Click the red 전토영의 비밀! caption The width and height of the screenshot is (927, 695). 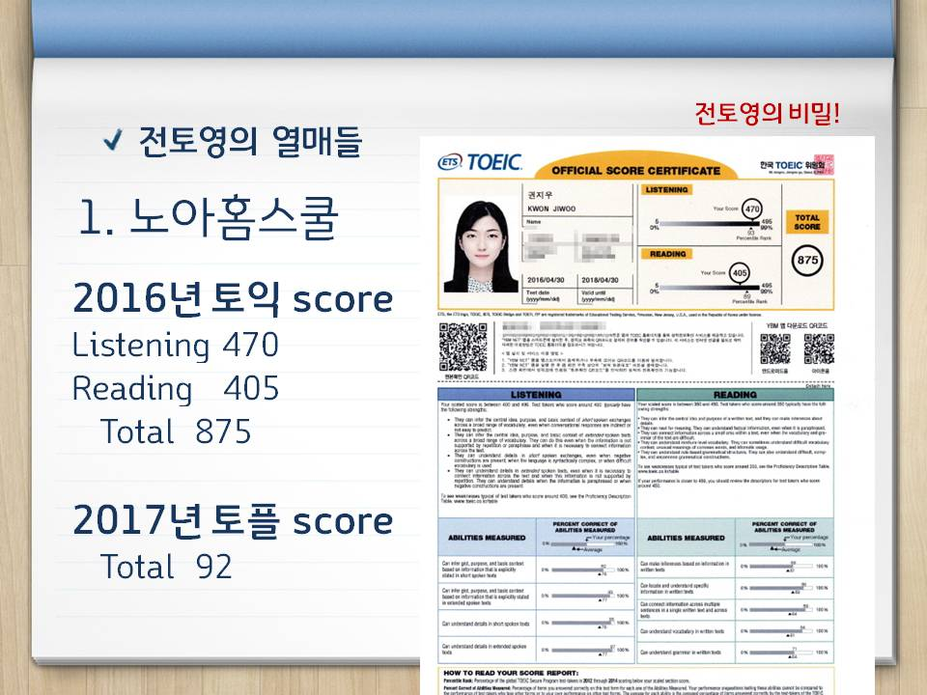768,114
